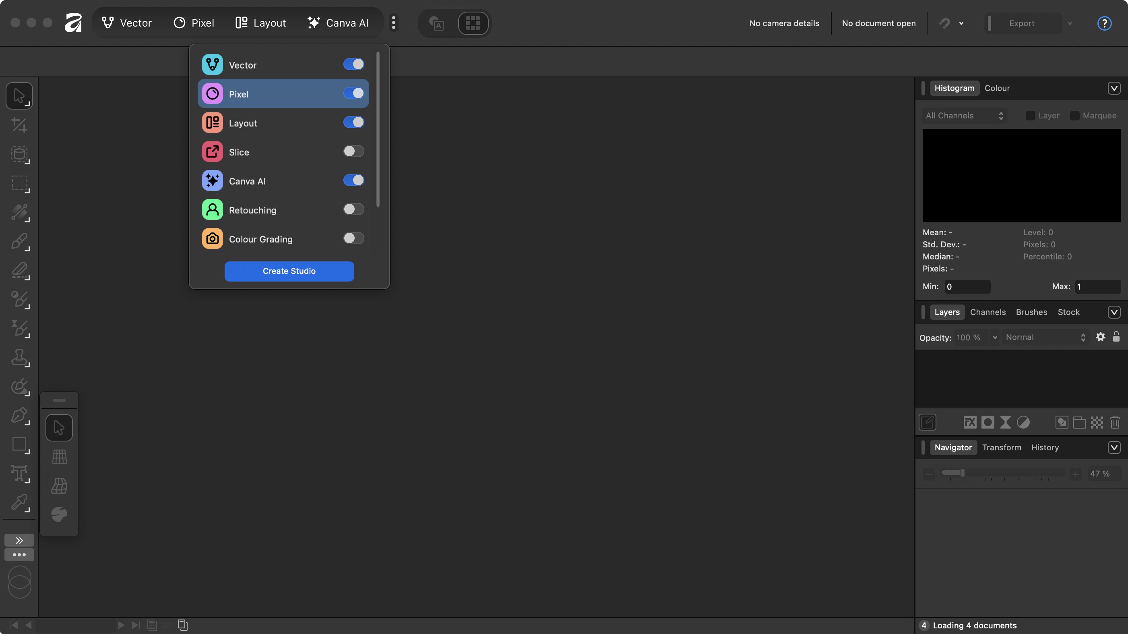This screenshot has width=1128, height=634.
Task: Click the Create Studio button
Action: [x=289, y=271]
